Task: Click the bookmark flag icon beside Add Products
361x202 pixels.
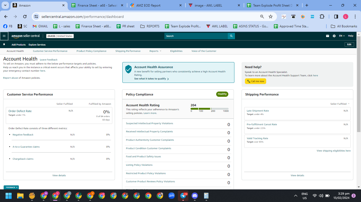Action: click(x=4, y=44)
